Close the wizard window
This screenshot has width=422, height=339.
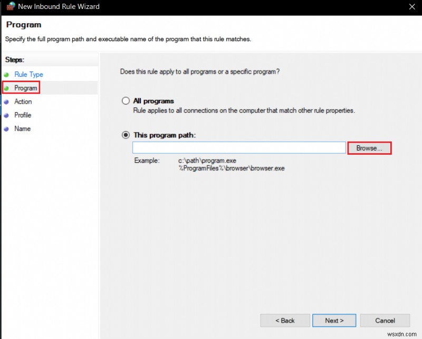coord(413,6)
